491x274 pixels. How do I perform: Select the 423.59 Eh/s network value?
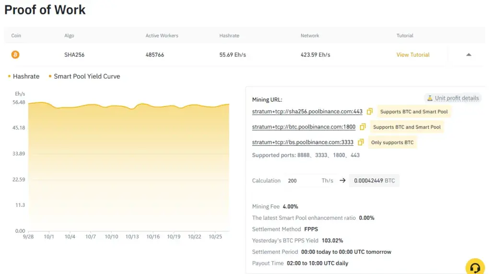point(316,55)
